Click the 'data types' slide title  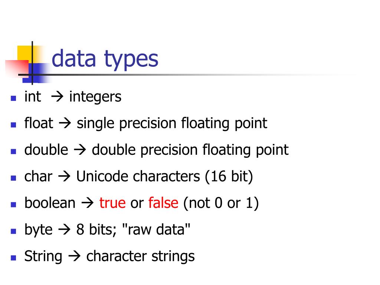point(105,59)
